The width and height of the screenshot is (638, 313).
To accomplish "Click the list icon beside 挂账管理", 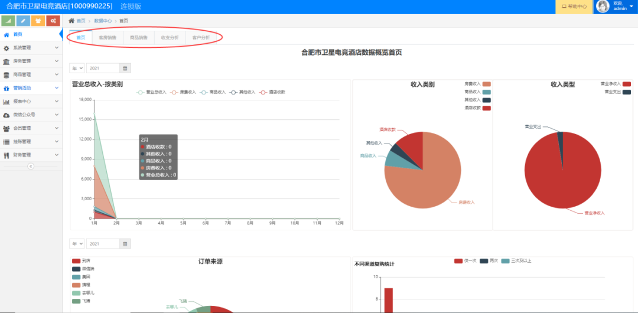I will 6,142.
